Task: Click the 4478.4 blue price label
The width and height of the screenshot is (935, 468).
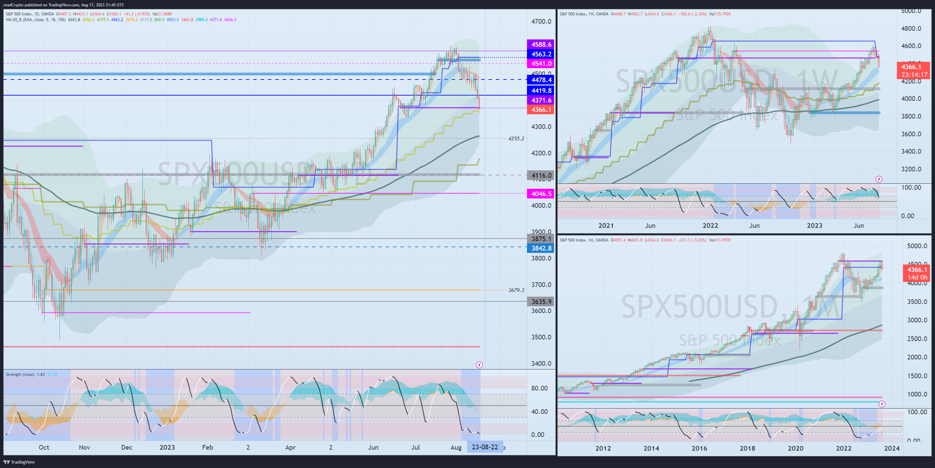Action: [540, 80]
